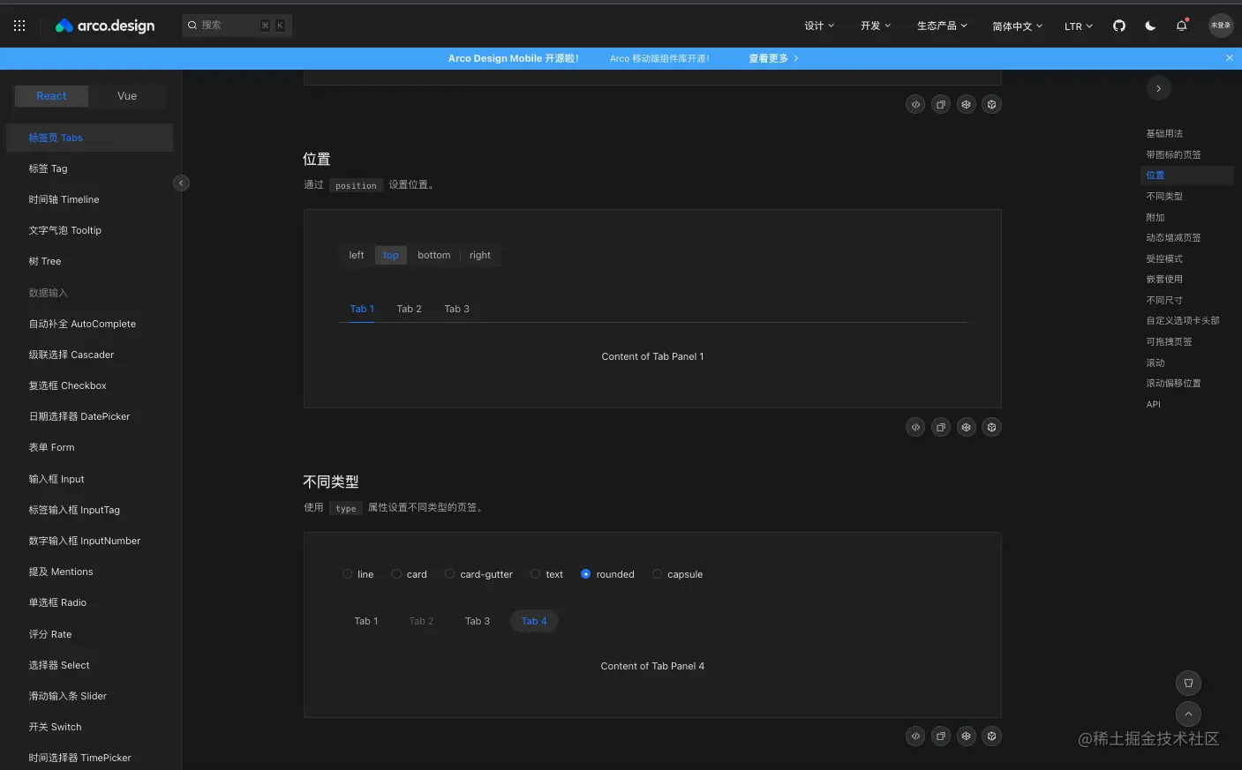This screenshot has width=1242, height=770.
Task: Switch to the React tab
Action: point(52,96)
